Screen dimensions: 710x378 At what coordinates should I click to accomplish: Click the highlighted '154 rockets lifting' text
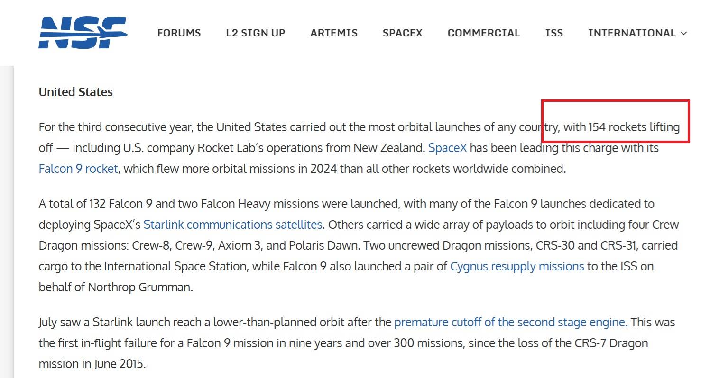tap(634, 127)
